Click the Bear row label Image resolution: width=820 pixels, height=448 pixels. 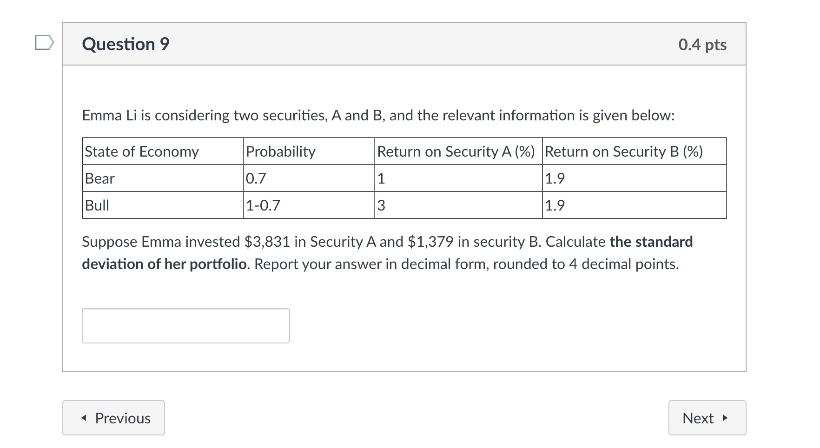(99, 178)
